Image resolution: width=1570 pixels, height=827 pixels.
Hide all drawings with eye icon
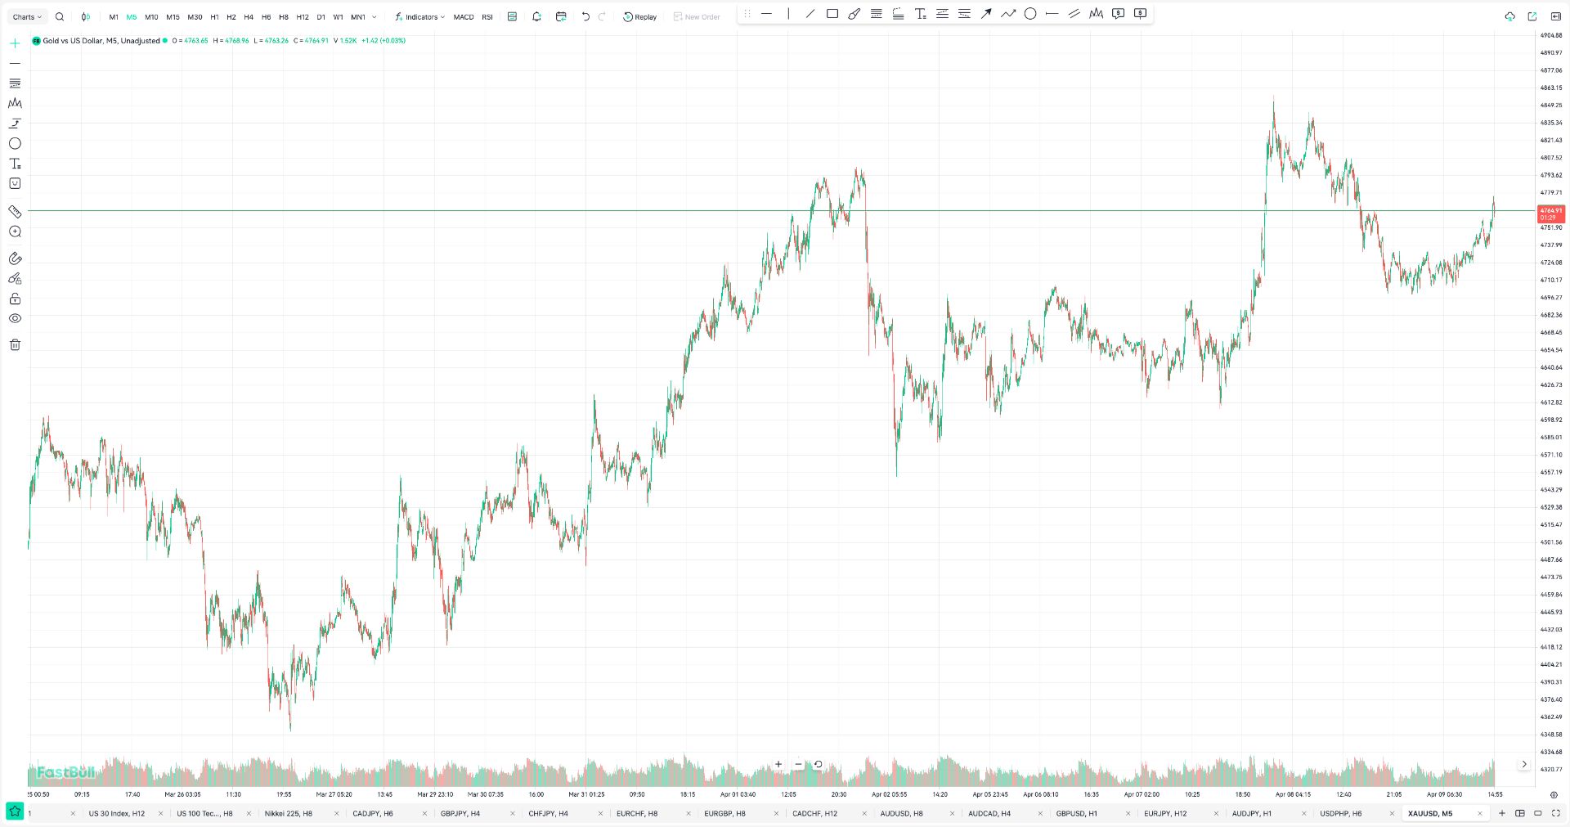pos(15,318)
